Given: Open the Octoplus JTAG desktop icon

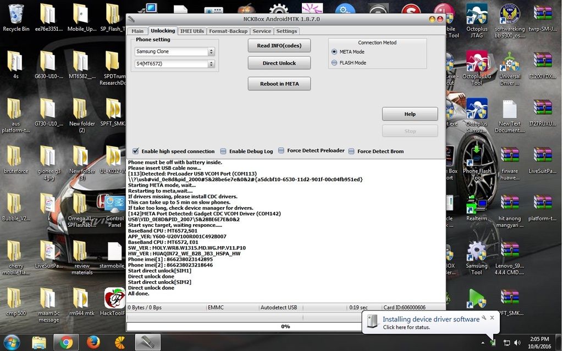Looking at the screenshot, I should click(x=476, y=16).
